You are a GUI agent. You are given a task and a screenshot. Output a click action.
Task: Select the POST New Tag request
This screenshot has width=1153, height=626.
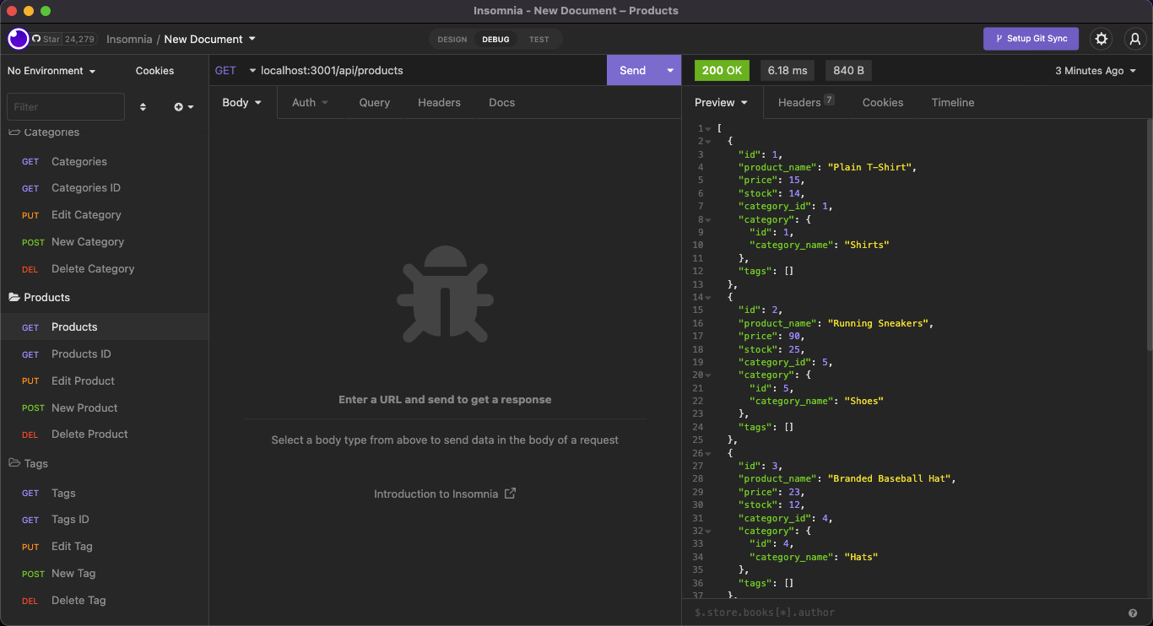105,574
